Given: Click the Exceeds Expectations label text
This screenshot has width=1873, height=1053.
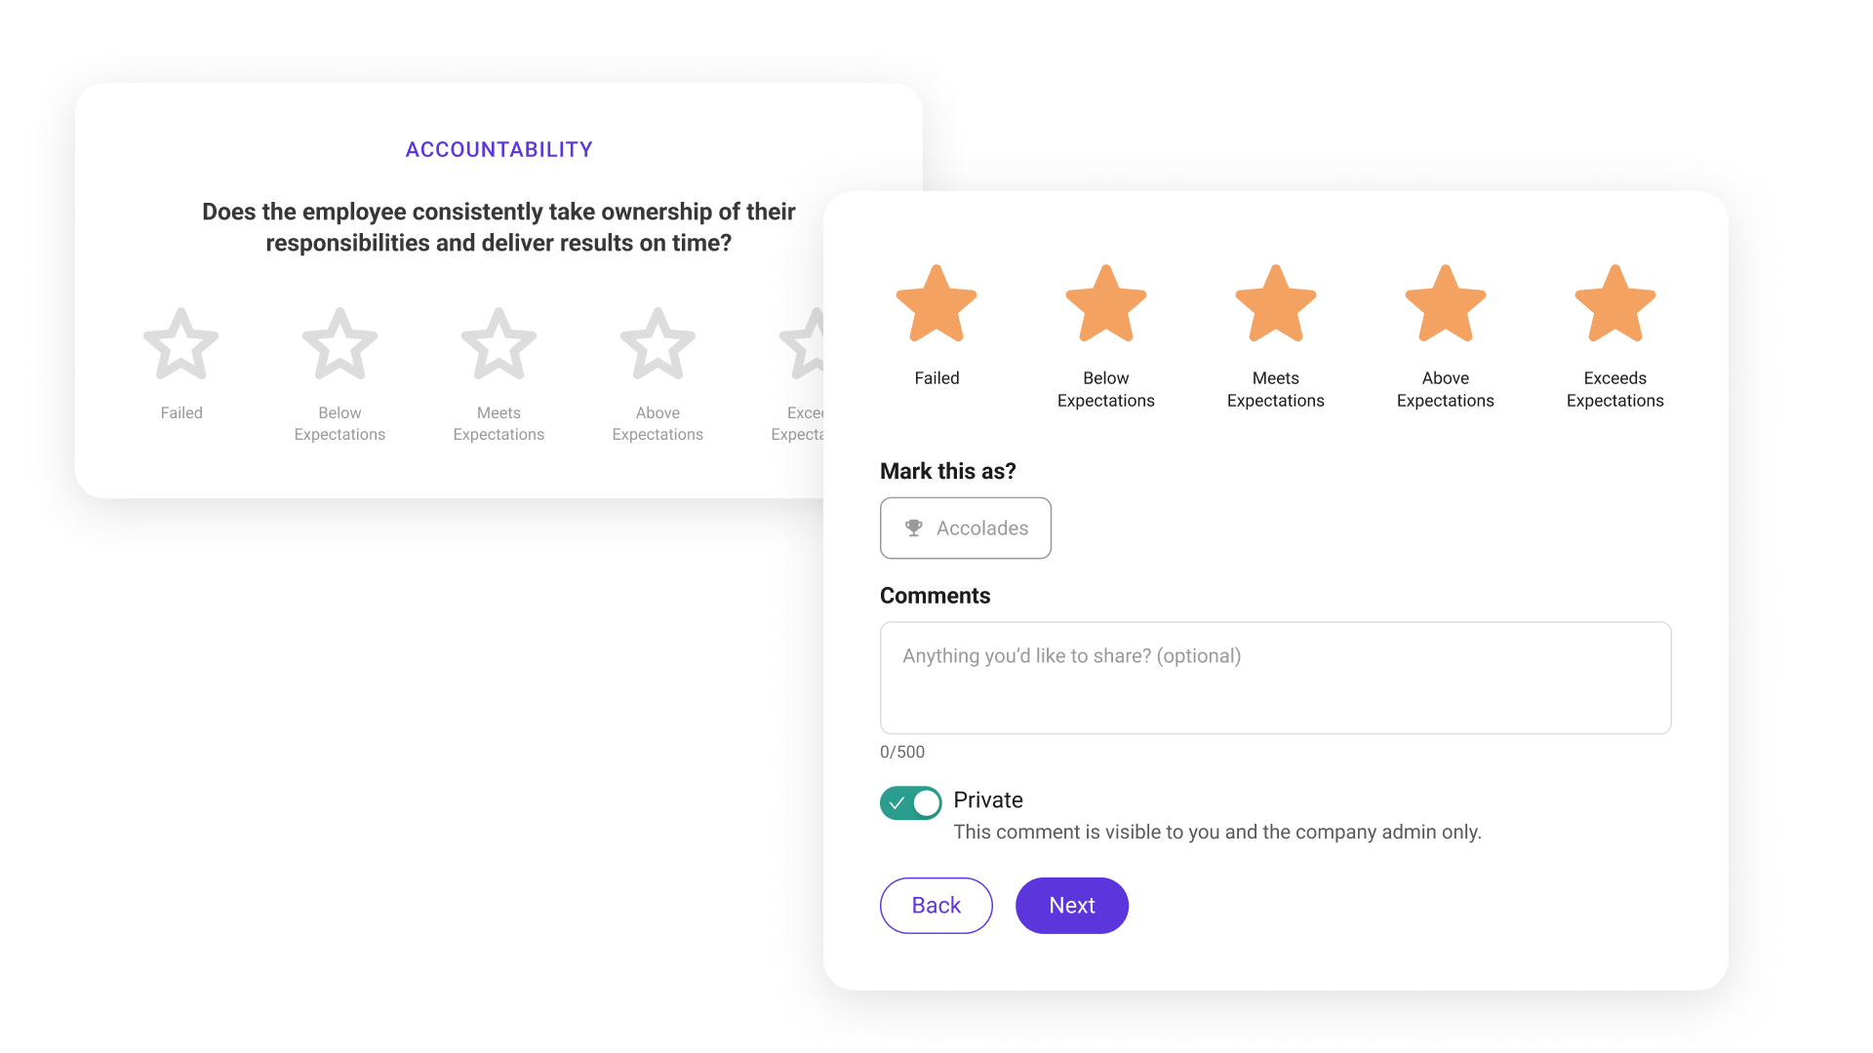Looking at the screenshot, I should coord(1614,389).
